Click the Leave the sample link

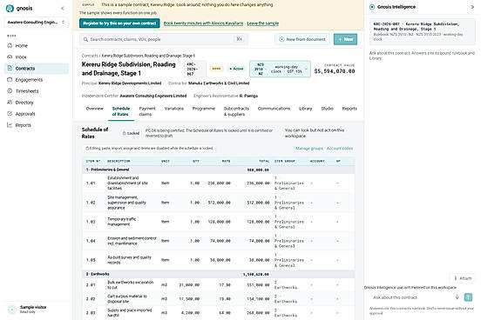[262, 23]
